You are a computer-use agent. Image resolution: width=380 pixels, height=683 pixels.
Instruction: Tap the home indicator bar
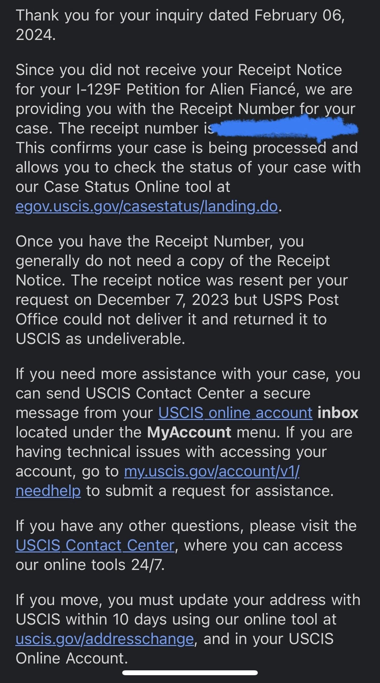click(190, 673)
